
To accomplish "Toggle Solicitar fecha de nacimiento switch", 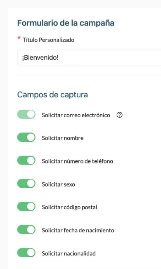I will coord(26,229).
